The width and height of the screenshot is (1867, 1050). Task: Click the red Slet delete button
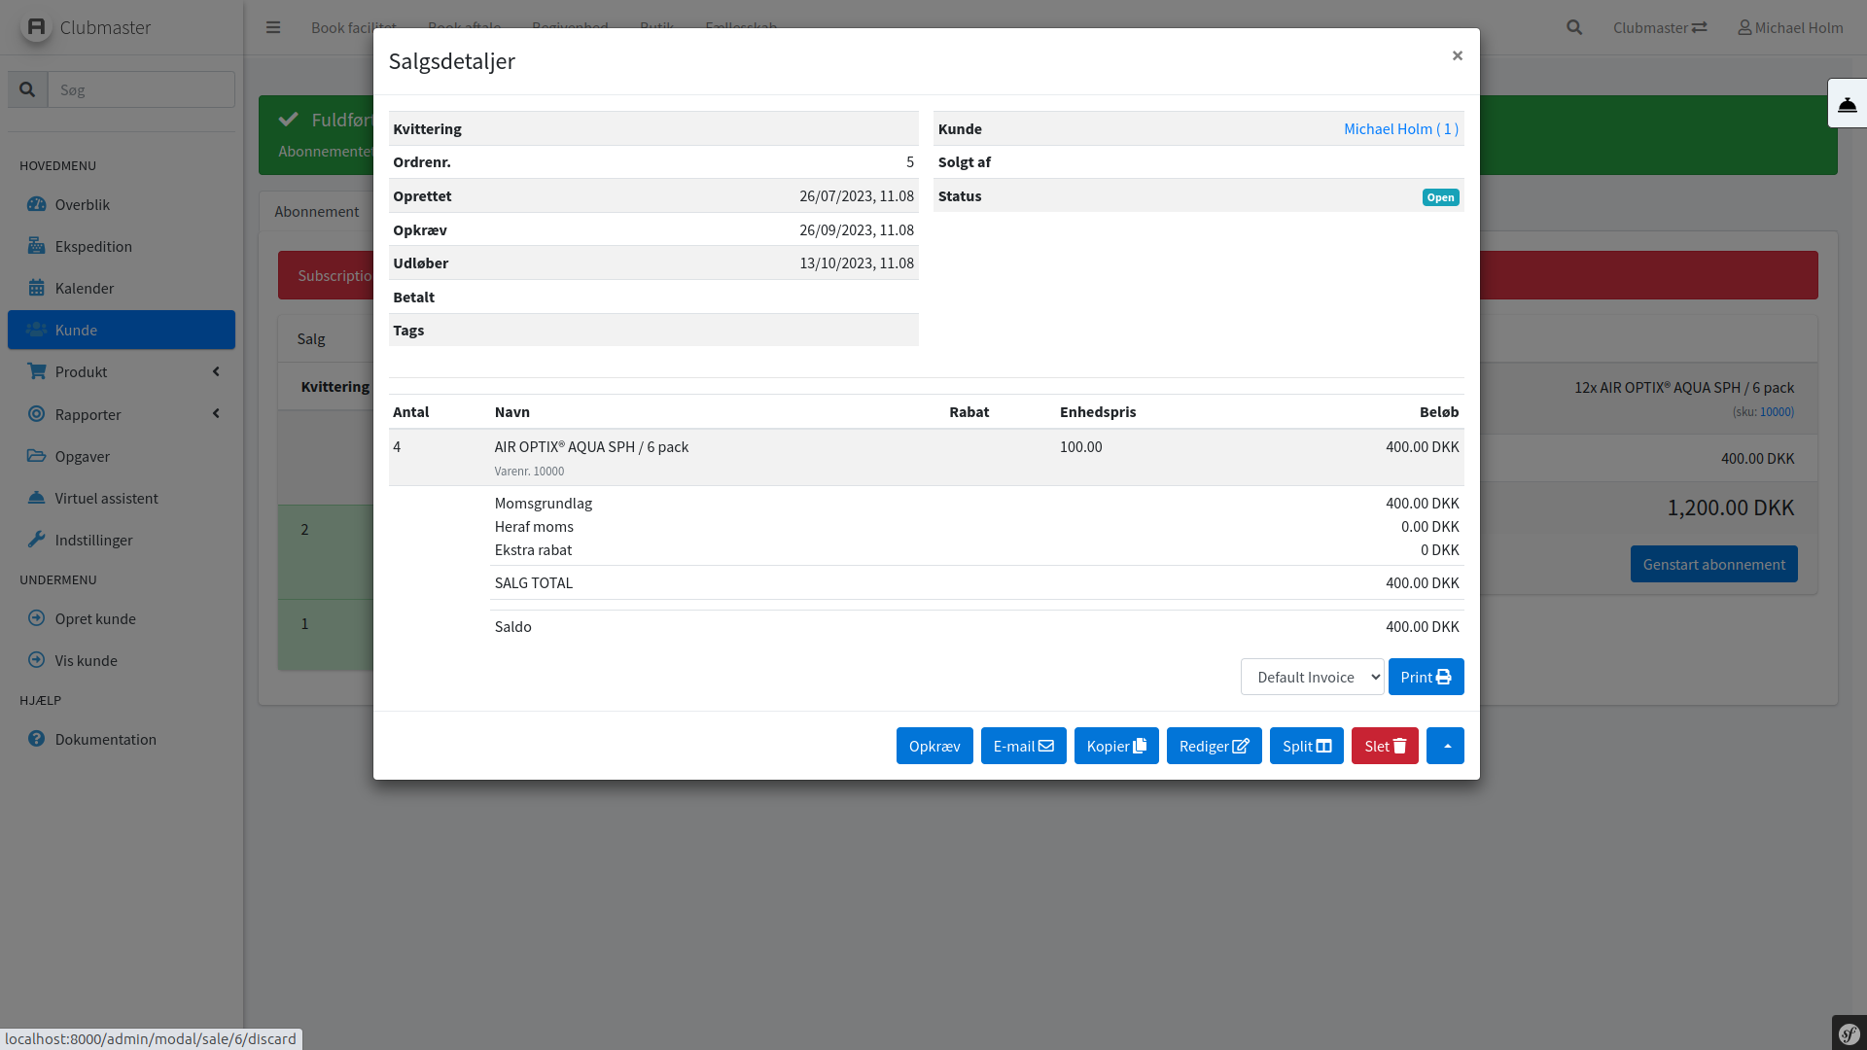(1385, 746)
